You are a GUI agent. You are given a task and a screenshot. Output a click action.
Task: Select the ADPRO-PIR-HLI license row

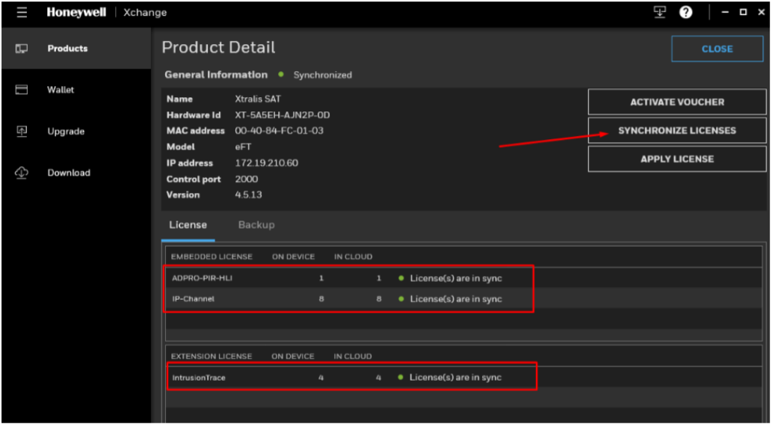463,278
